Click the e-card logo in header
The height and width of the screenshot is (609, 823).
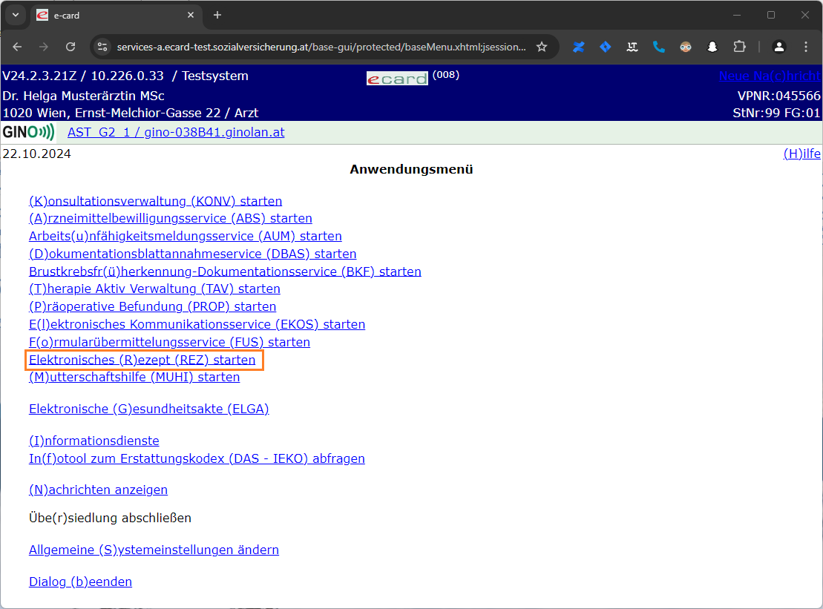(x=397, y=79)
